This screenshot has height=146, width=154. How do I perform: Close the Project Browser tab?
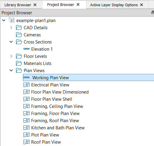pyautogui.click(x=78, y=4)
